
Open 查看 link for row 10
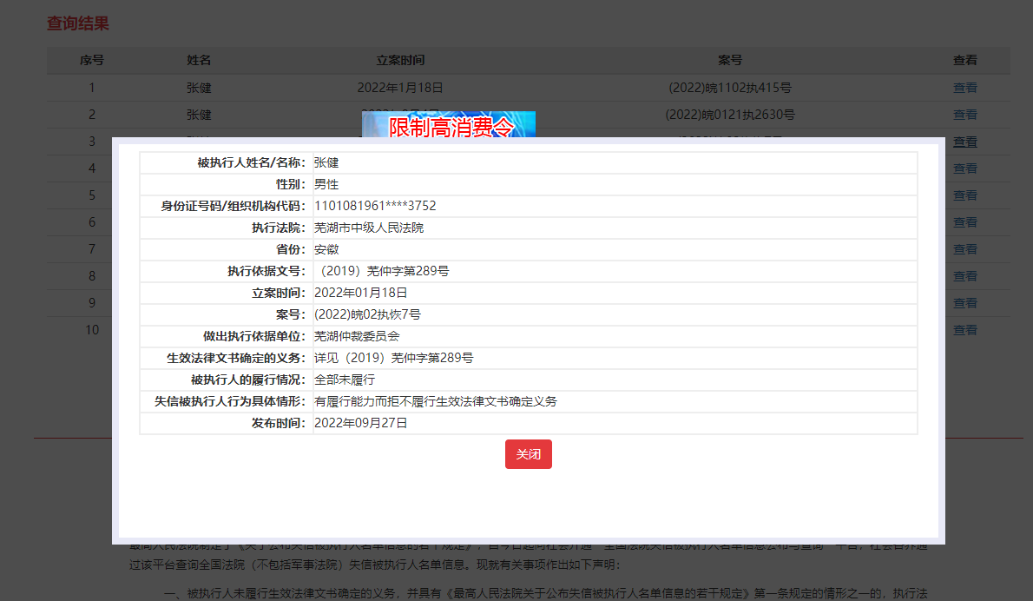(965, 330)
